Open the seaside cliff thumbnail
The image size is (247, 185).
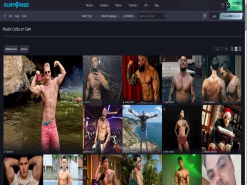pyautogui.click(x=142, y=129)
